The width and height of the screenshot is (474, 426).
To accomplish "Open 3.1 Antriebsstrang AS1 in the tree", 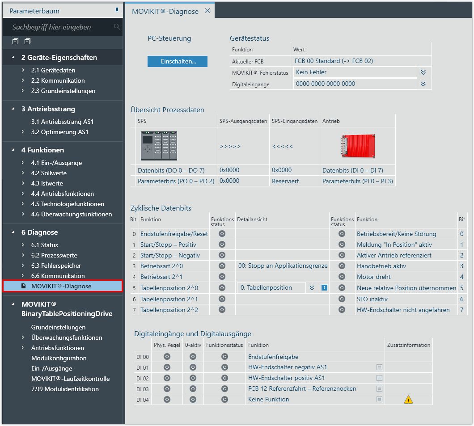I will tap(62, 122).
